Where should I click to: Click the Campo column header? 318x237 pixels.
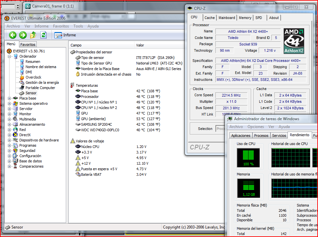click(x=101, y=45)
